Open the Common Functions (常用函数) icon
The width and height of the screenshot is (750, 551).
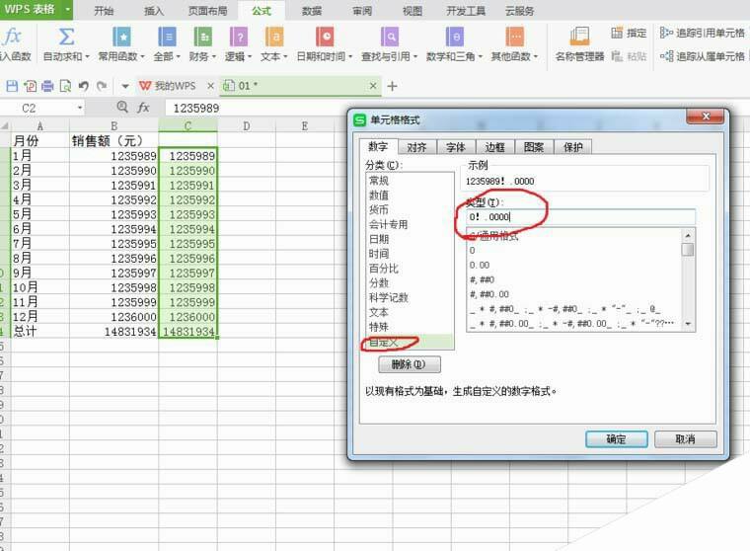pos(121,37)
